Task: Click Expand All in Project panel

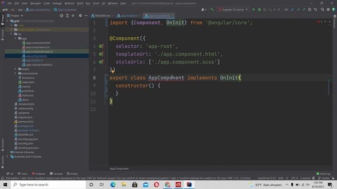Action: [x=67, y=16]
